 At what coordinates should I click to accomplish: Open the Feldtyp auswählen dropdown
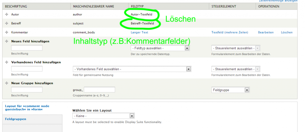coord(160,48)
